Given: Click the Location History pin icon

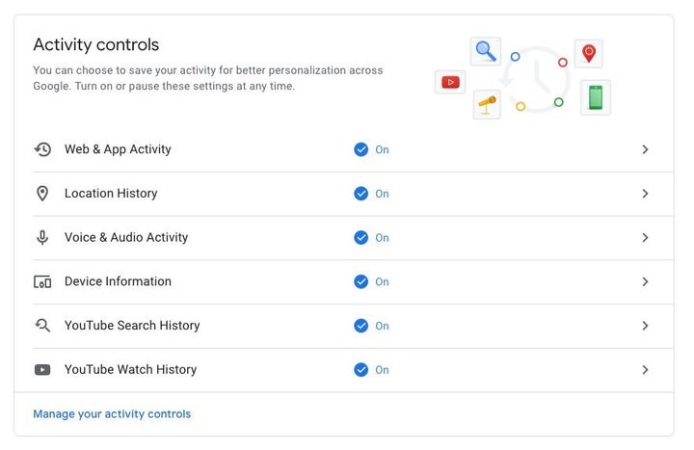Looking at the screenshot, I should coord(42,194).
